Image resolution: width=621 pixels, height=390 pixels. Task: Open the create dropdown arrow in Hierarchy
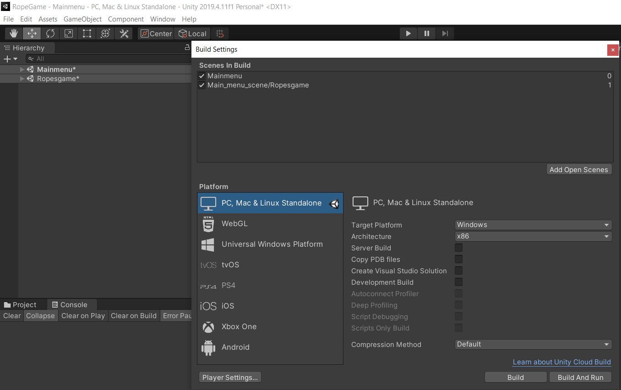(x=16, y=59)
